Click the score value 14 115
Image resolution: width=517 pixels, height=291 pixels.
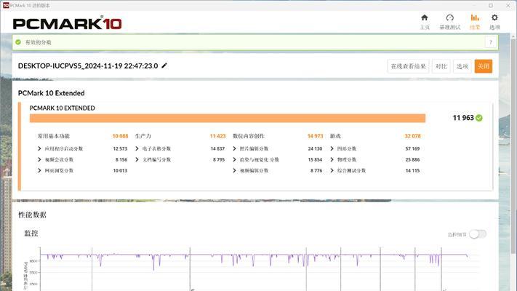412,170
